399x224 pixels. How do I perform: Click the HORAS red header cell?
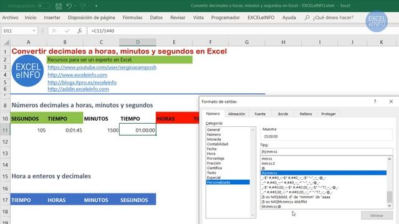point(174,118)
